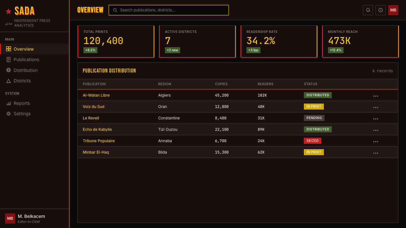Click the Readership Rate card
The image size is (406, 228).
(x=279, y=41)
